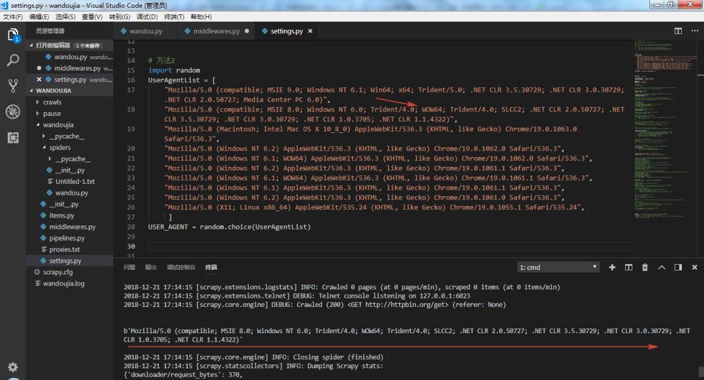Create a new terminal with plus icon
This screenshot has height=380, width=704.
click(612, 267)
